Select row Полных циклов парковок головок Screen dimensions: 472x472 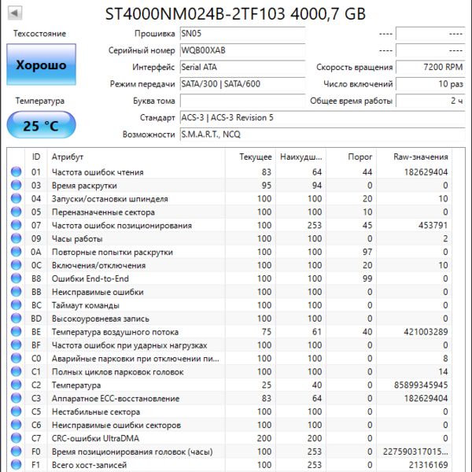230,371
